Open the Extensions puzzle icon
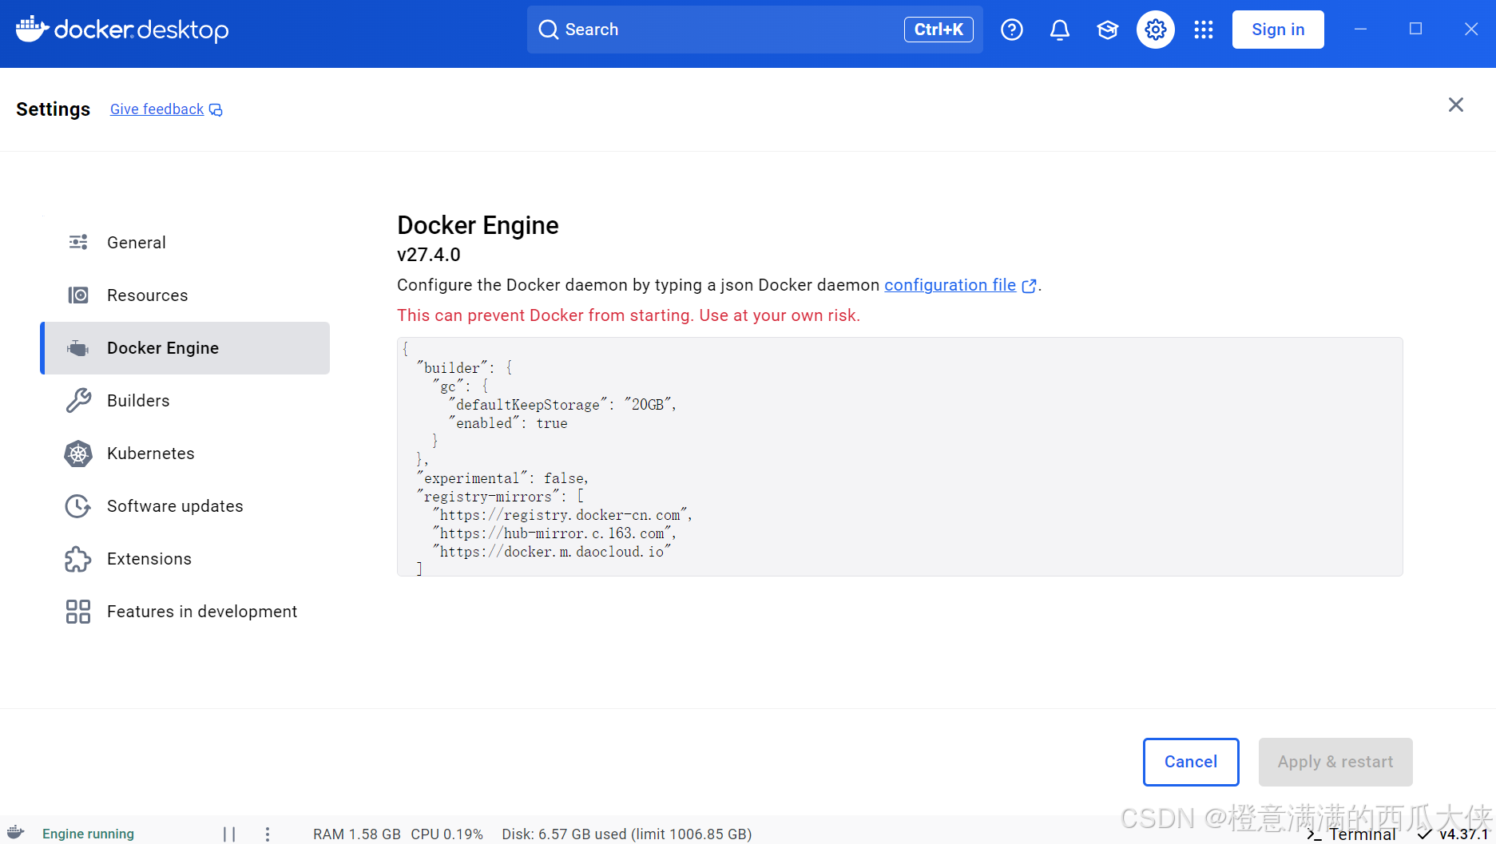This screenshot has height=844, width=1496. pos(77,559)
